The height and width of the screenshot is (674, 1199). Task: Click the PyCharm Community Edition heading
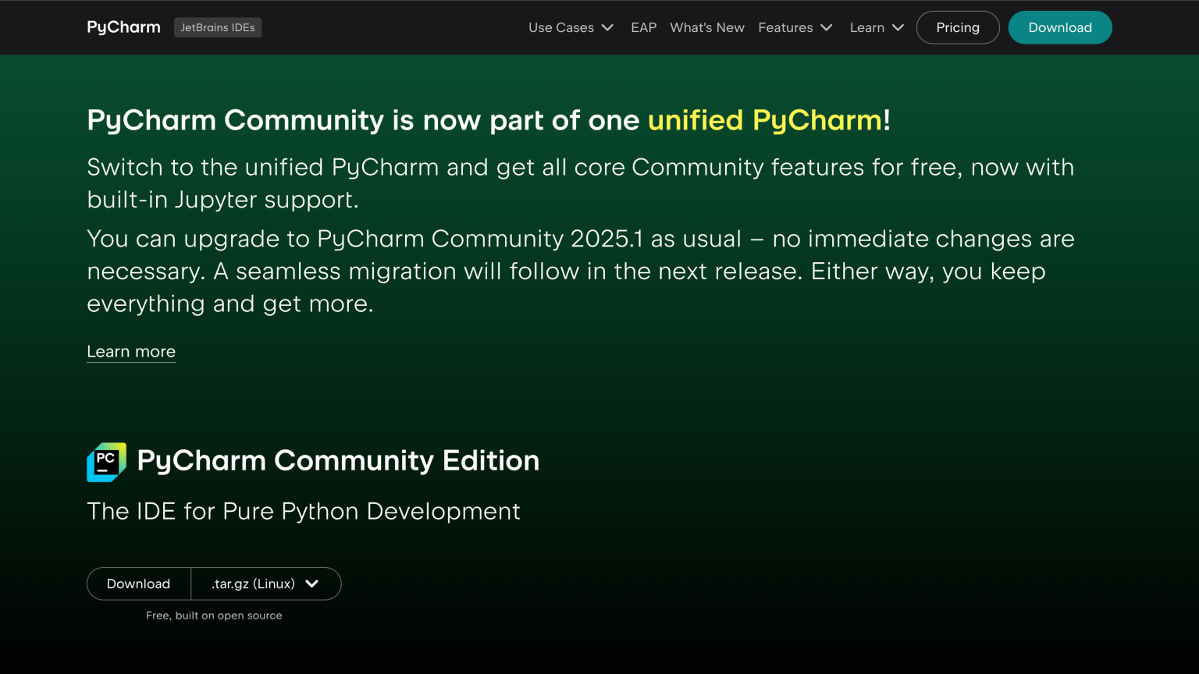pyautogui.click(x=339, y=461)
